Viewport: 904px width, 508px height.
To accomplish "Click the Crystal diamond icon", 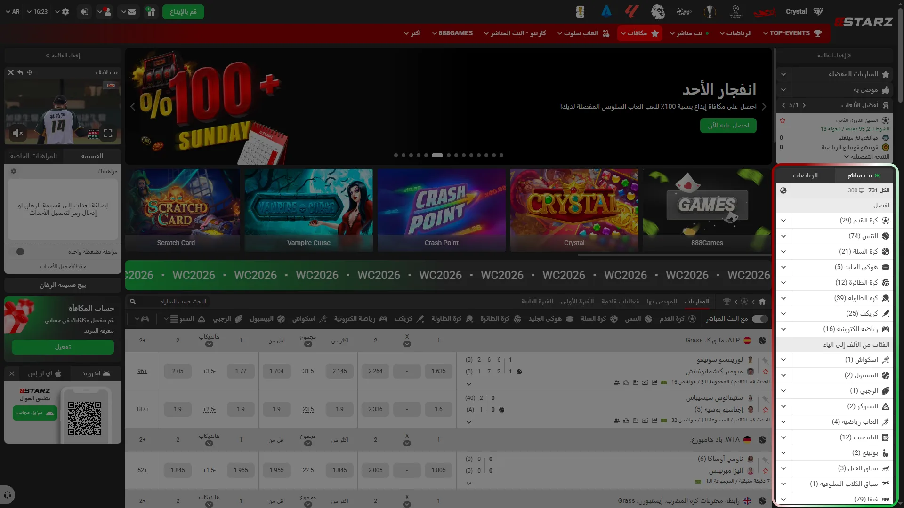I will click(818, 12).
